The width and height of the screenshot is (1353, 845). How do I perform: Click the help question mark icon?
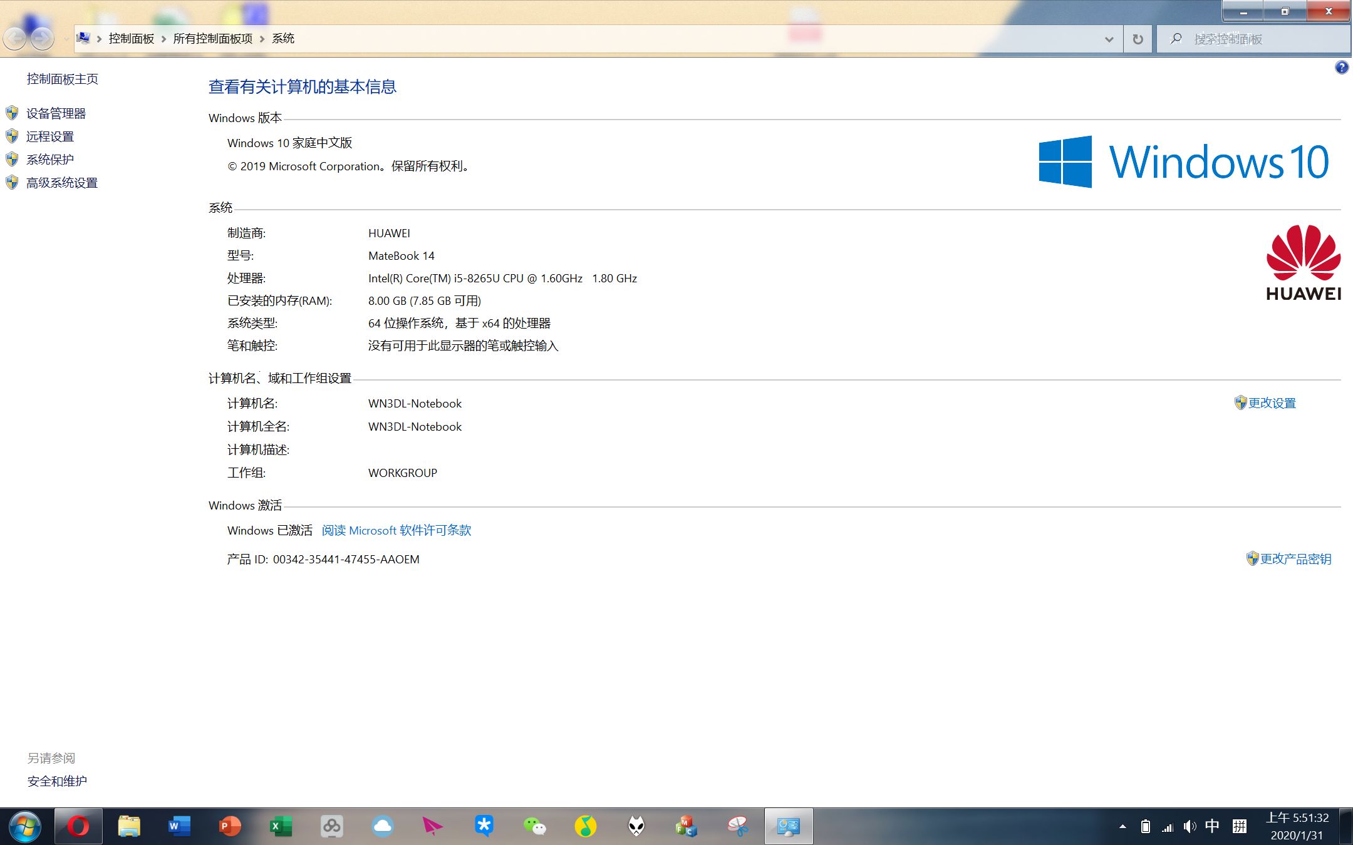(x=1341, y=68)
